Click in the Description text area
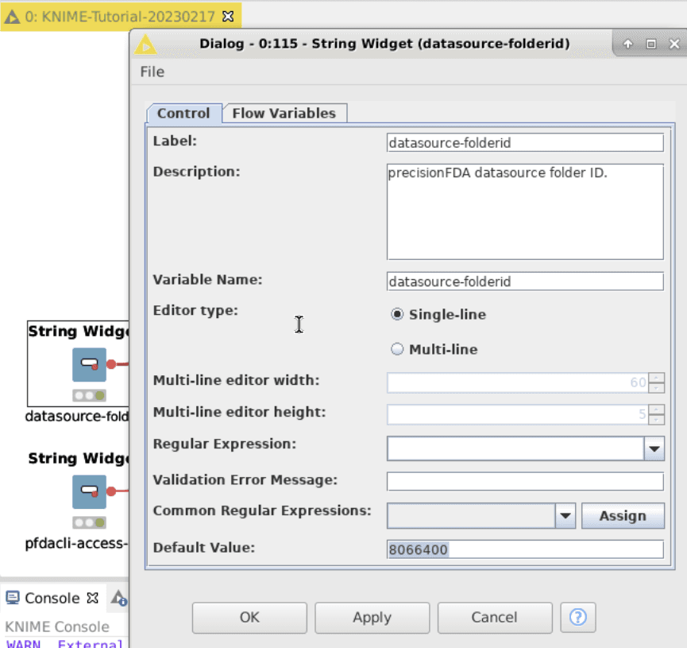Screen dimensions: 687x648 [x=525, y=212]
